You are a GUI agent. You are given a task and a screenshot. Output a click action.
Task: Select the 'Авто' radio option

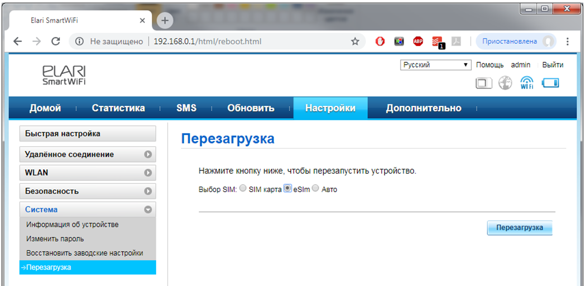point(315,189)
